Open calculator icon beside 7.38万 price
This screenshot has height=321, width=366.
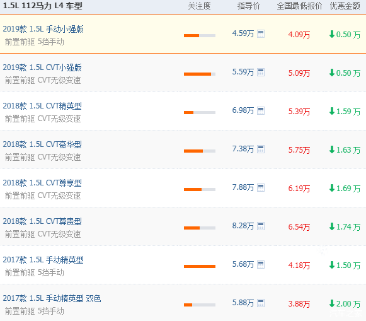click(261, 149)
